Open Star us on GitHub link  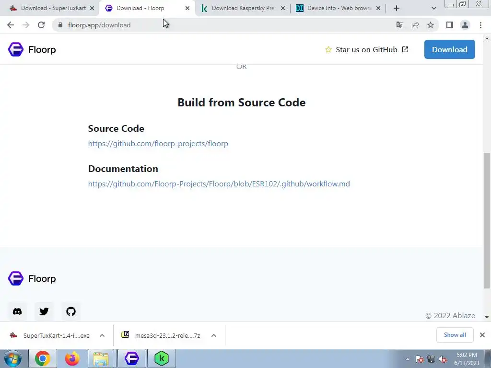point(366,49)
